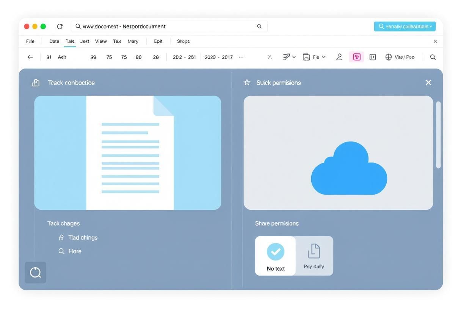Switch to the Tale tab

coord(70,41)
